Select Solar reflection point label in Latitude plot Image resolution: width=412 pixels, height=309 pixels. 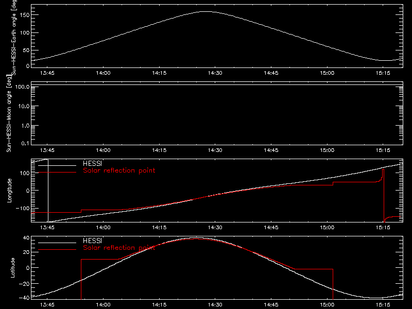coord(119,248)
